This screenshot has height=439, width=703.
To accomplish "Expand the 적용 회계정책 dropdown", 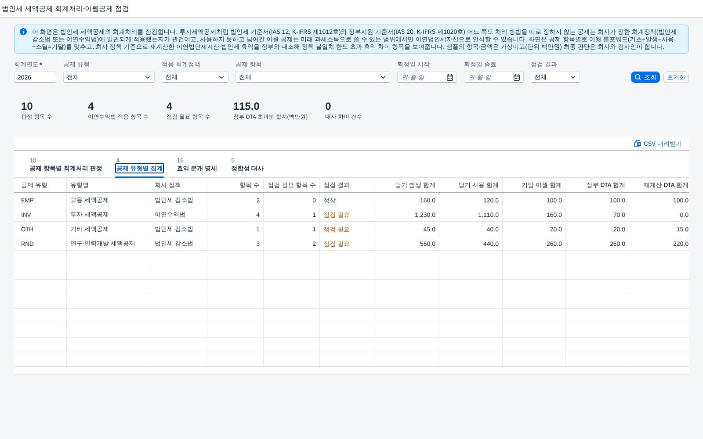I will (x=221, y=77).
